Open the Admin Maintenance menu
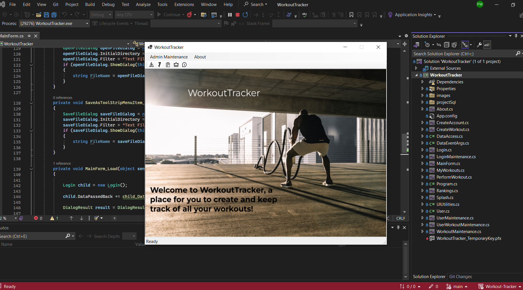Screen dimensions: 523x290 point(169,57)
